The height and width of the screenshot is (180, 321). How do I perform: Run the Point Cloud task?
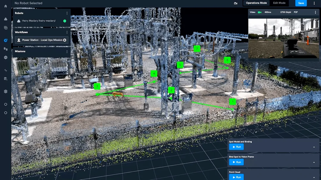click(236, 177)
